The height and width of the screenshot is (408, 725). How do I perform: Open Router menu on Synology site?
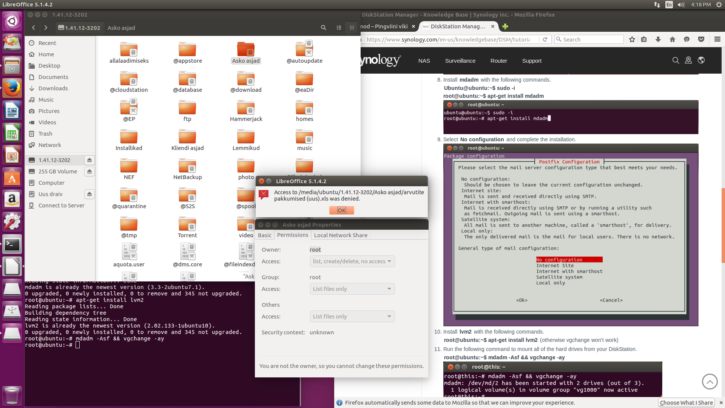(x=499, y=61)
